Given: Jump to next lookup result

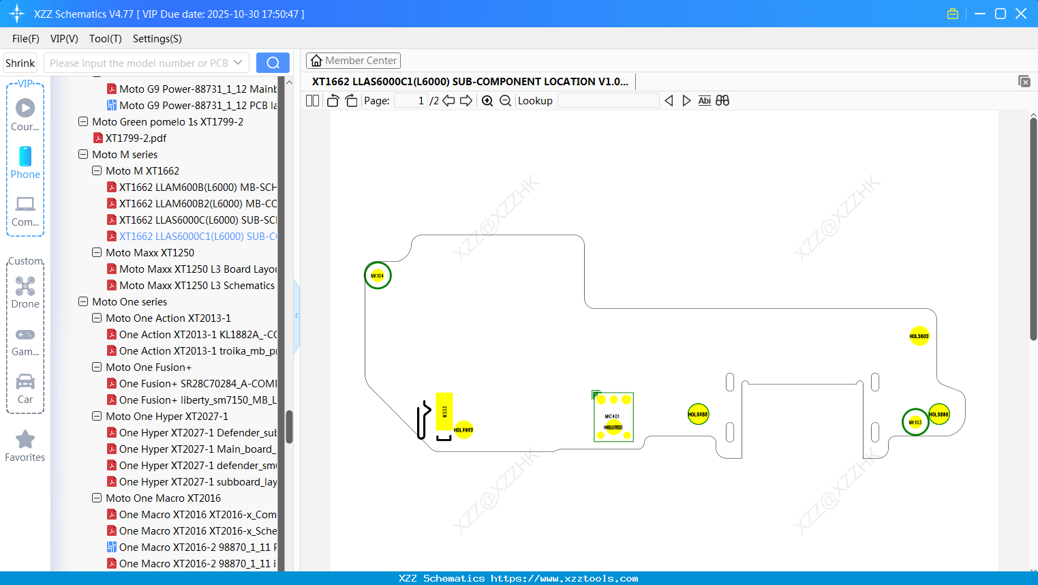Looking at the screenshot, I should [686, 101].
